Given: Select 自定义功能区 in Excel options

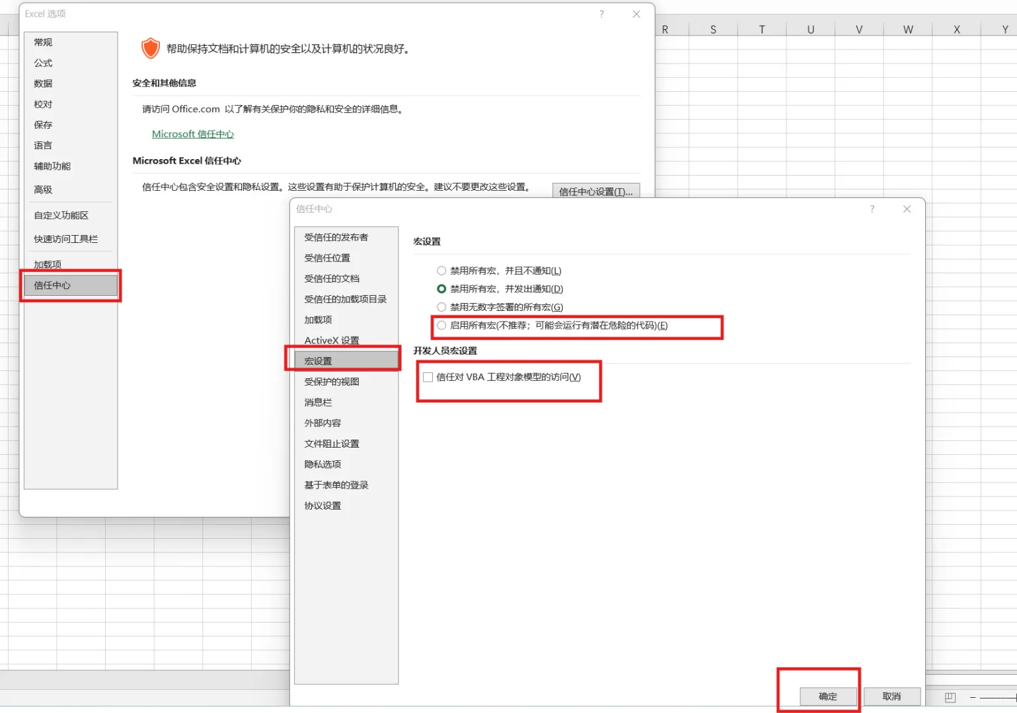Looking at the screenshot, I should coord(71,215).
